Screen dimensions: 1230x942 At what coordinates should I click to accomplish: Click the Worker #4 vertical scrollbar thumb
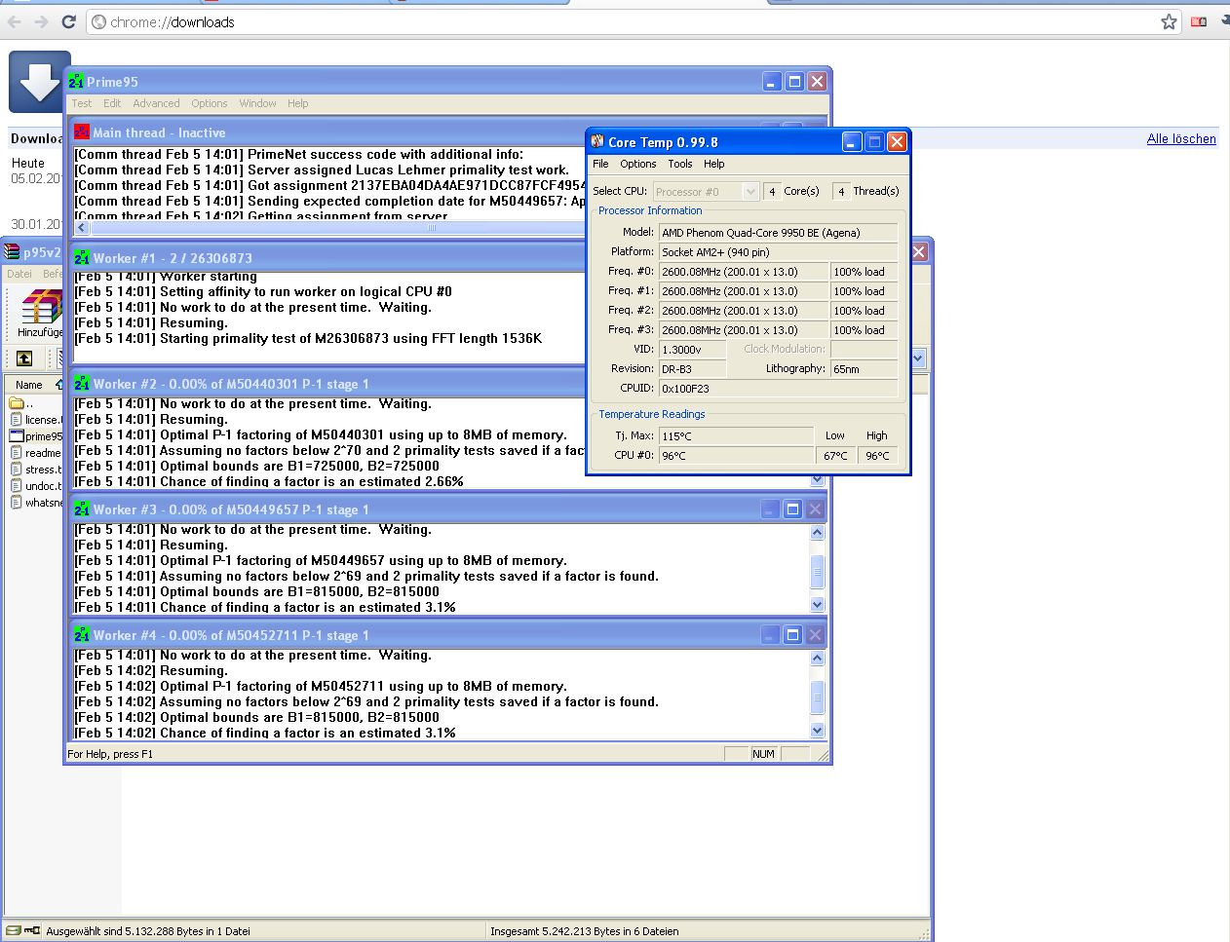817,697
